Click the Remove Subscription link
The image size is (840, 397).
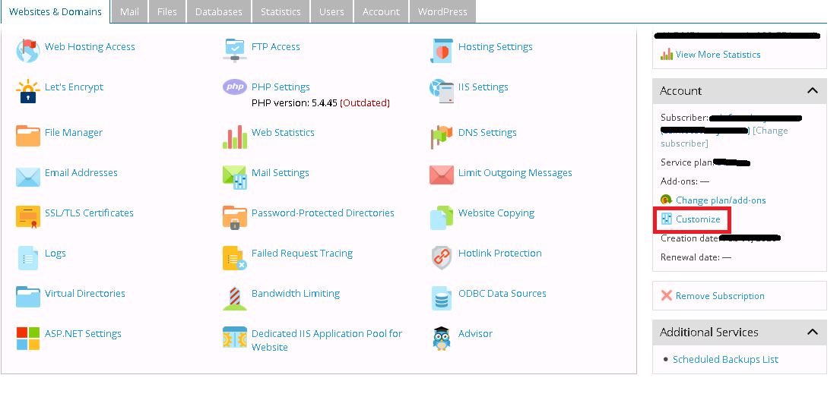[720, 296]
